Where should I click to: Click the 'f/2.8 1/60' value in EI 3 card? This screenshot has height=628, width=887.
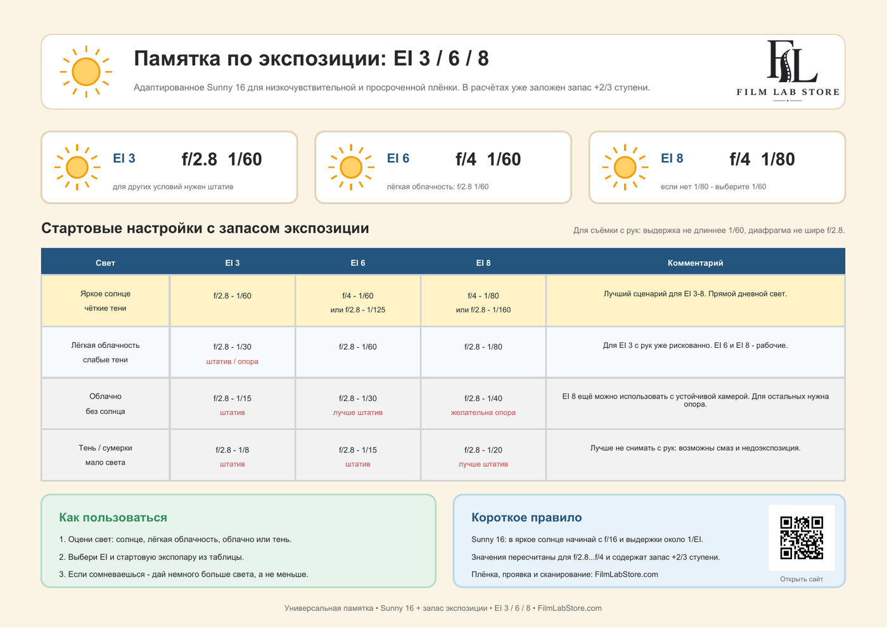(222, 159)
